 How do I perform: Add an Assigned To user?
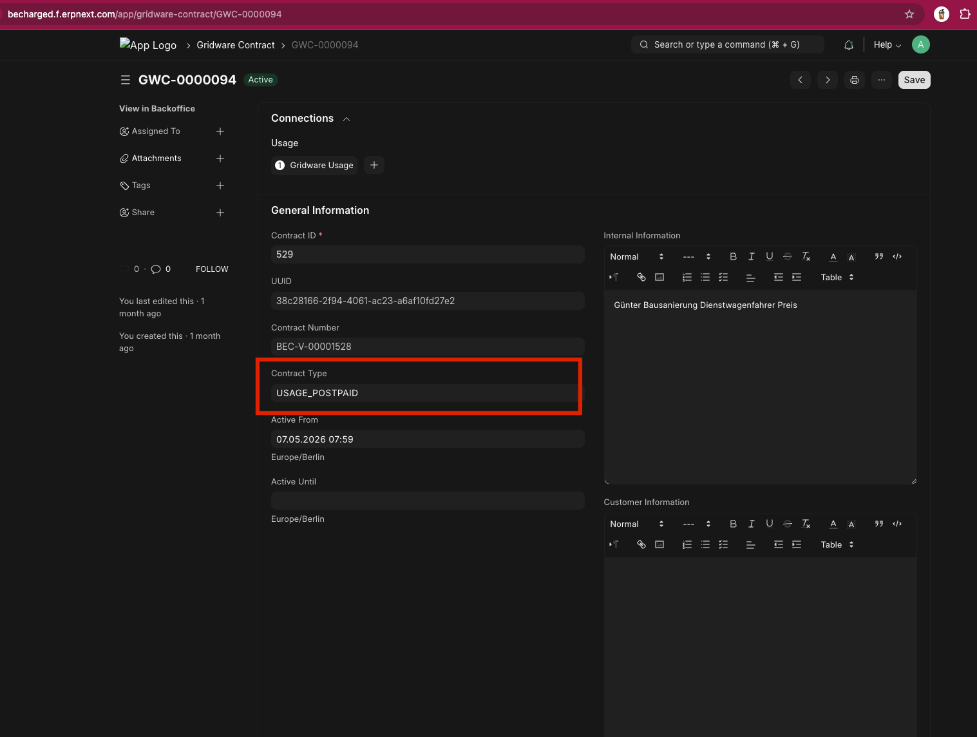tap(220, 131)
